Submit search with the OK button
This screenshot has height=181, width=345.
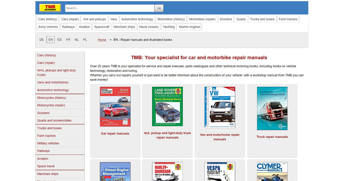[x=159, y=8]
